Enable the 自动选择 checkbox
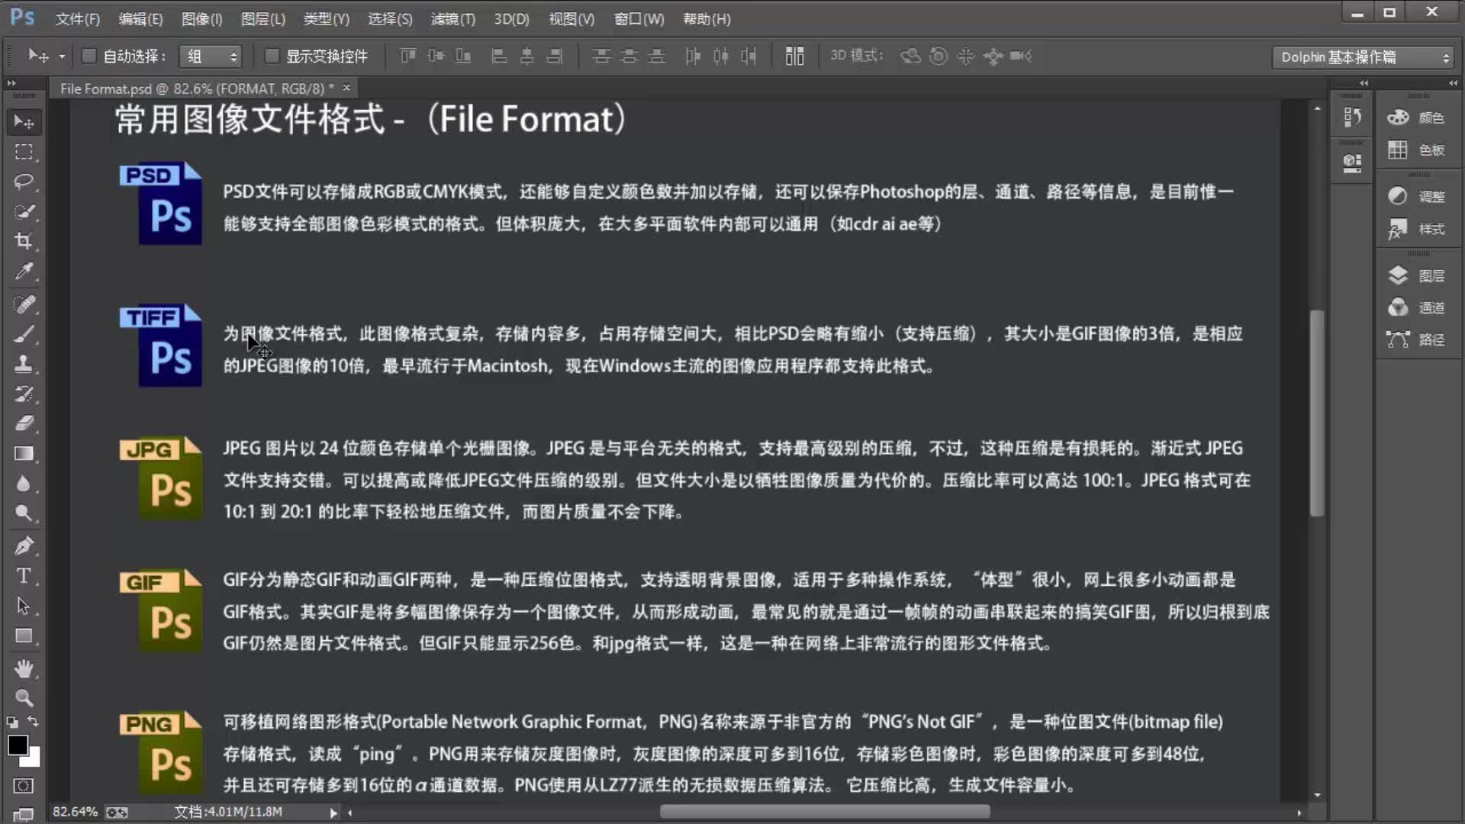Image resolution: width=1465 pixels, height=824 pixels. [89, 56]
